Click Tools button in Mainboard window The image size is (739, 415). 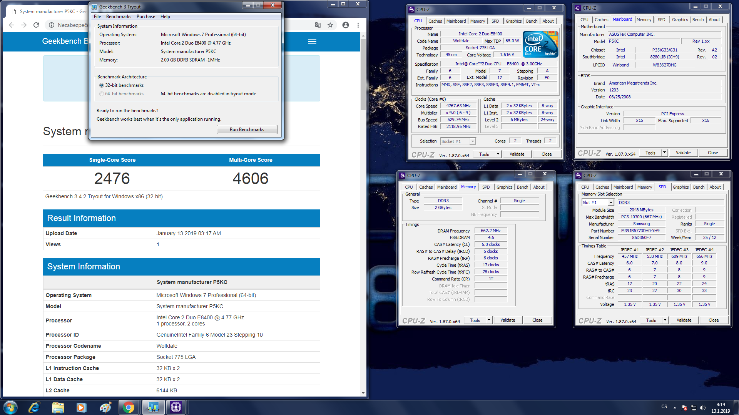tap(650, 153)
